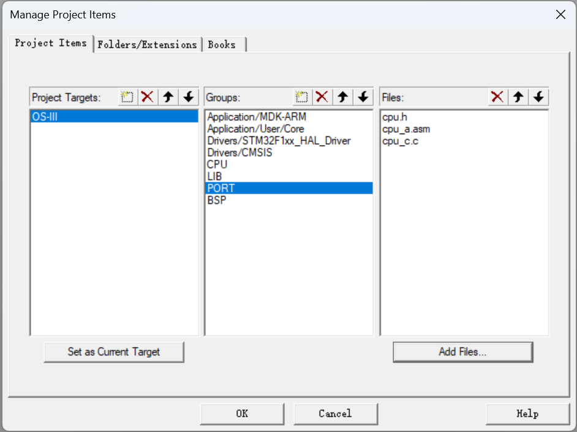
Task: Select the Application/MDK-ARM group
Action: [x=289, y=116]
